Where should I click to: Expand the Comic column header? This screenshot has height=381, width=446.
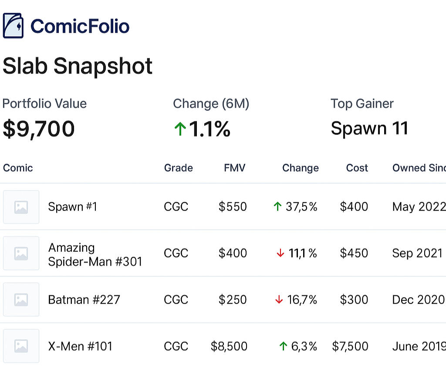click(x=17, y=168)
